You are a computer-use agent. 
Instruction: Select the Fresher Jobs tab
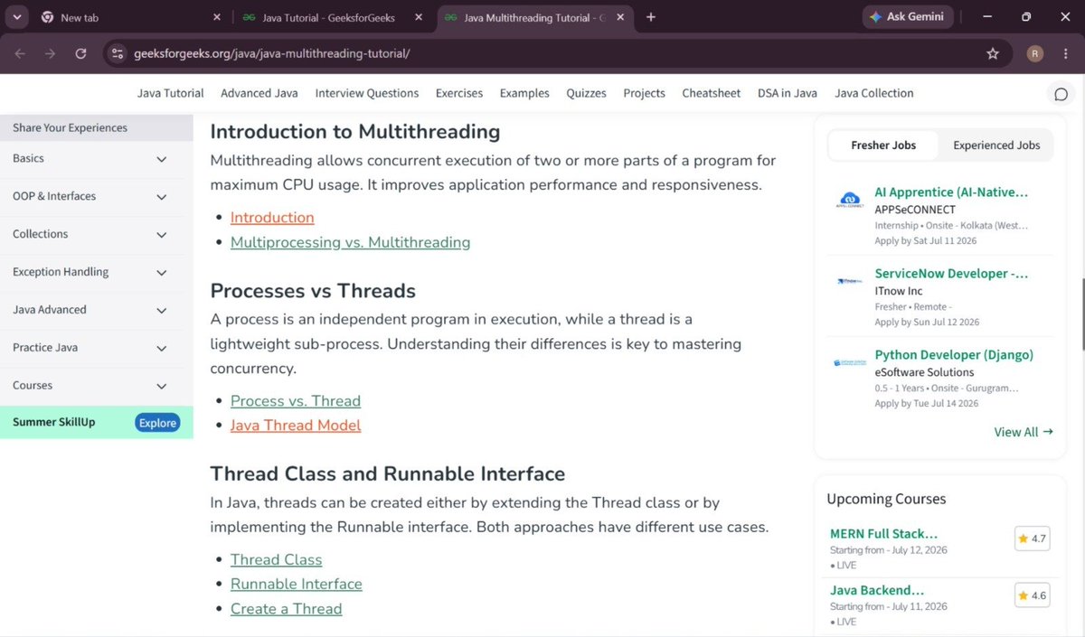pyautogui.click(x=883, y=145)
